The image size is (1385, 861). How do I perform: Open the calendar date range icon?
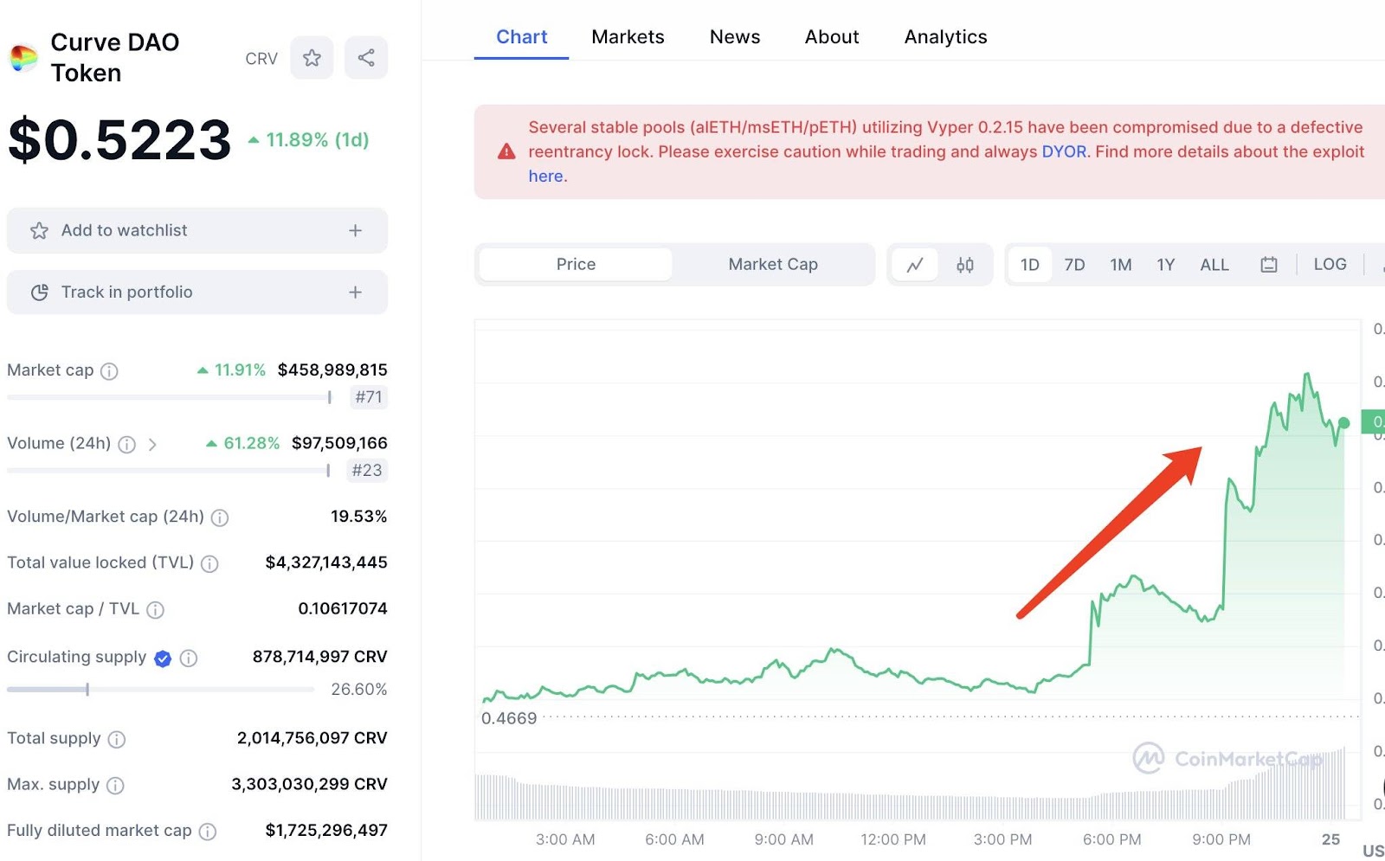tap(1269, 265)
